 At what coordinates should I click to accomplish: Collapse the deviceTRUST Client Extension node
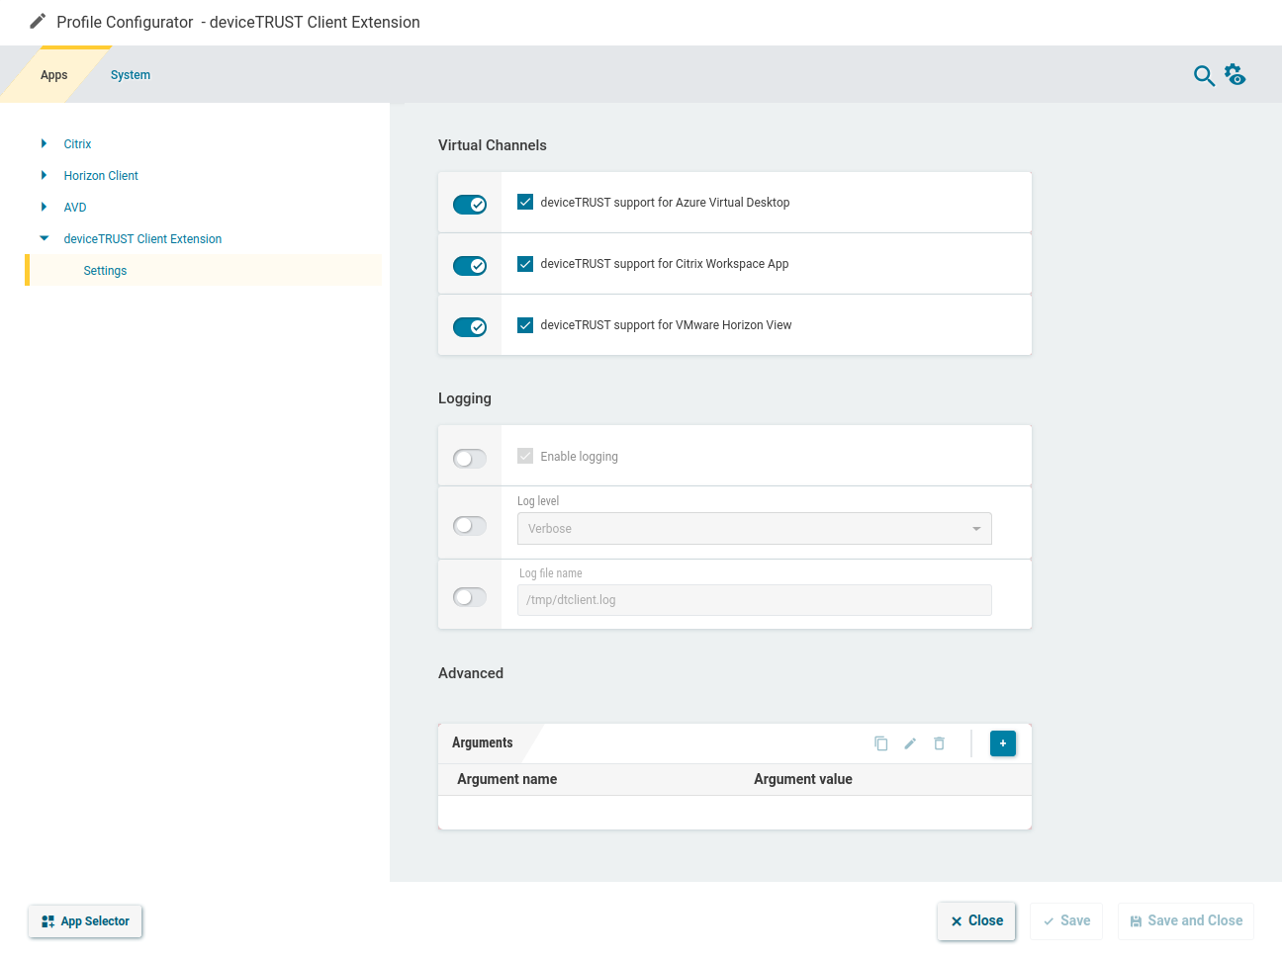click(44, 238)
